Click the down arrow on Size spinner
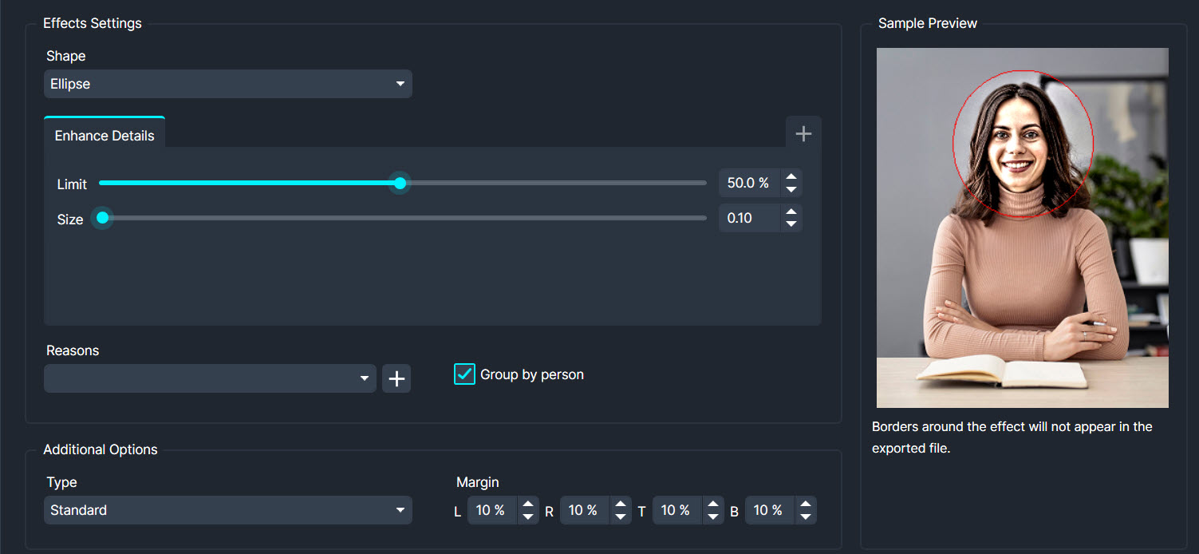This screenshot has height=554, width=1199. pyautogui.click(x=791, y=223)
